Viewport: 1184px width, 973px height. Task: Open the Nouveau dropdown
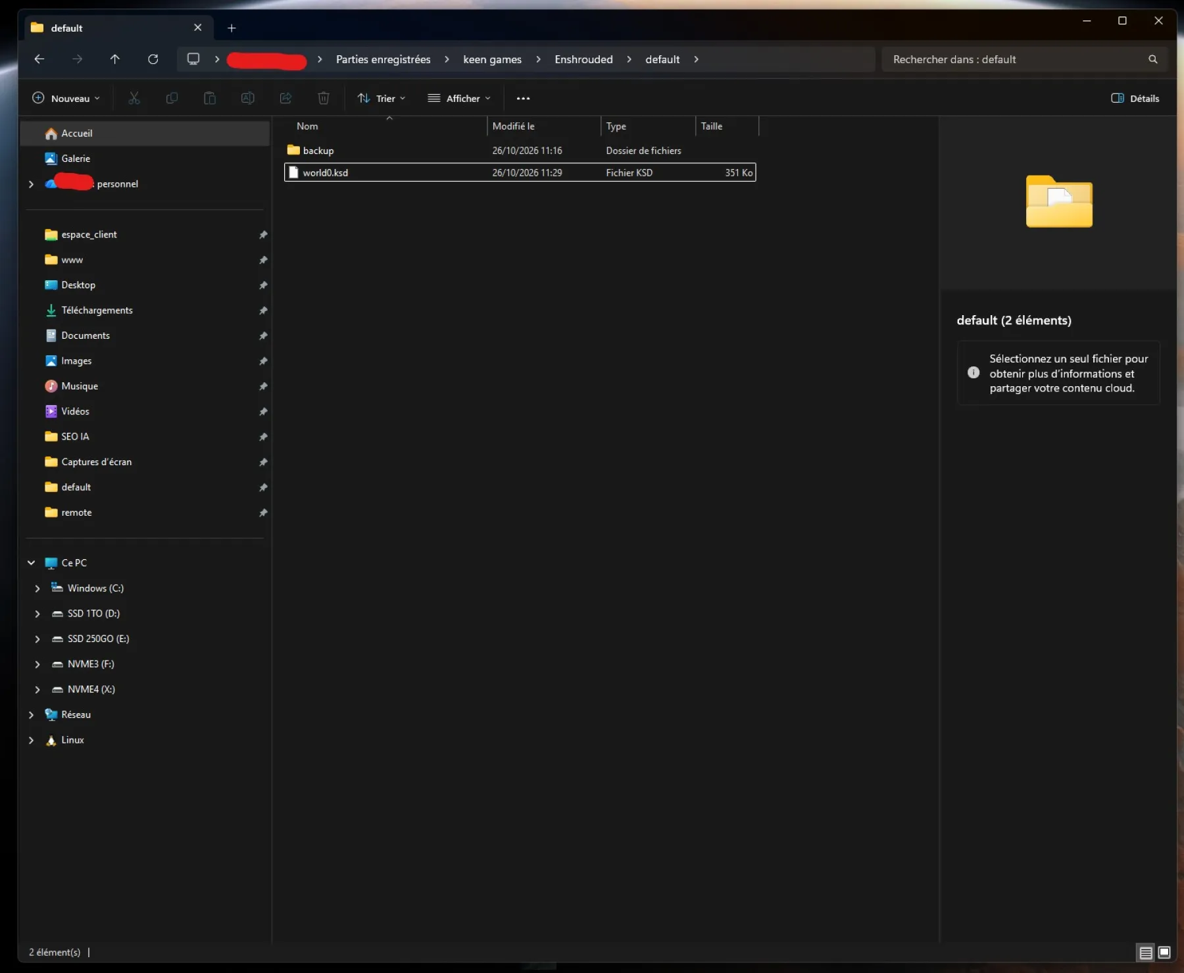66,98
